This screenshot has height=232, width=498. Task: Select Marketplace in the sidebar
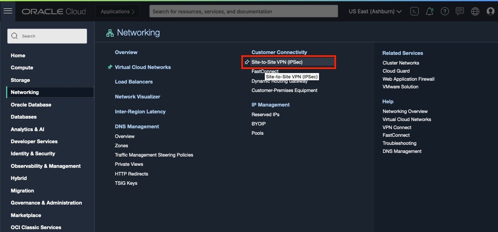26,215
